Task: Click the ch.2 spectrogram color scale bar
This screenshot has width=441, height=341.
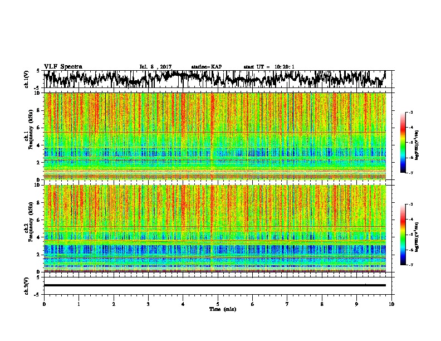Action: [403, 235]
